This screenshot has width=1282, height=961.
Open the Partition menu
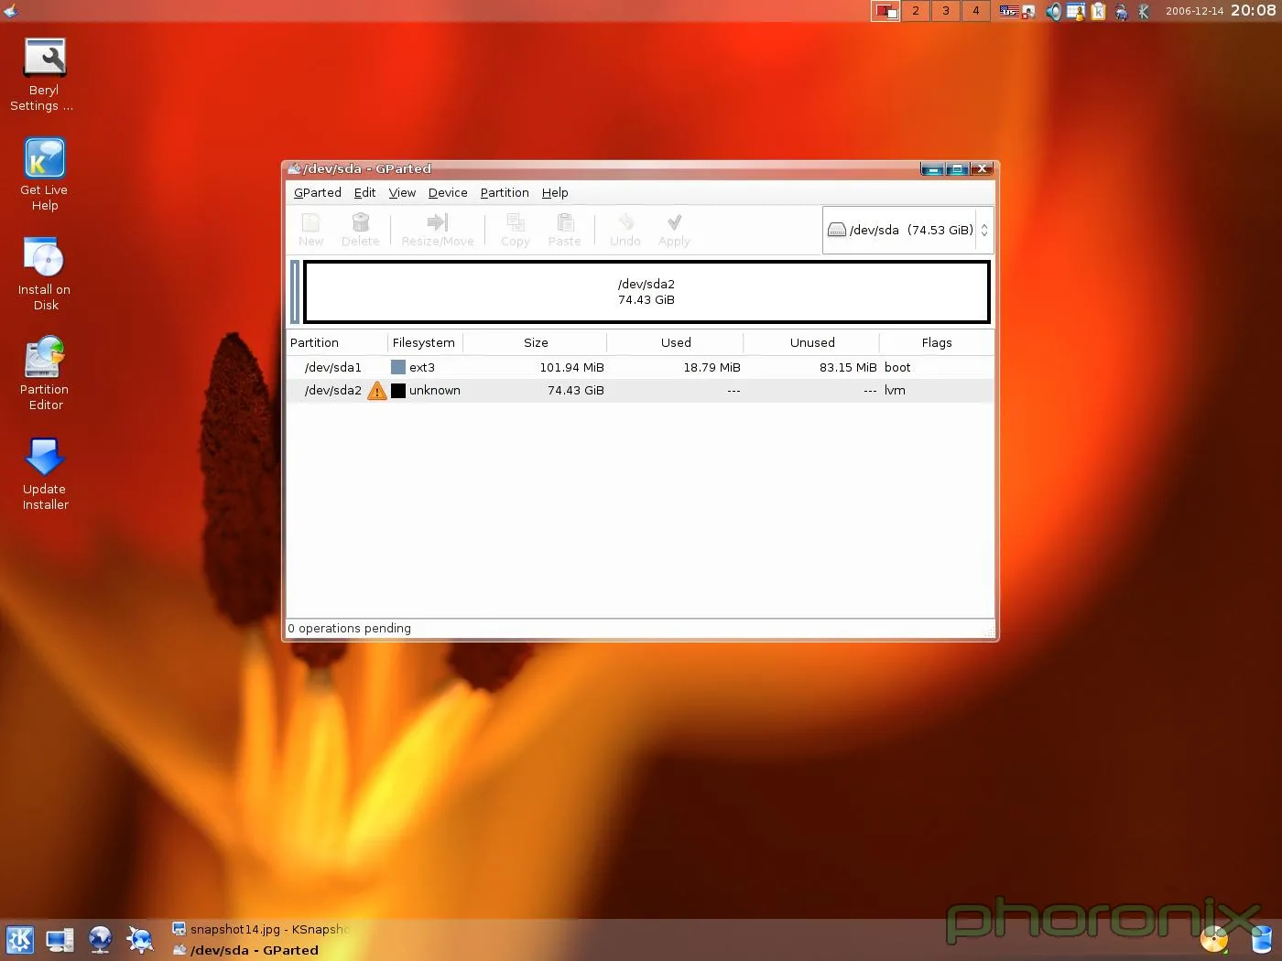click(x=505, y=192)
